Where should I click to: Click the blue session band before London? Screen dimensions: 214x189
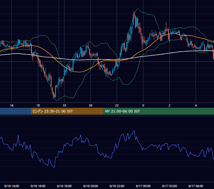pyautogui.click(x=15, y=111)
